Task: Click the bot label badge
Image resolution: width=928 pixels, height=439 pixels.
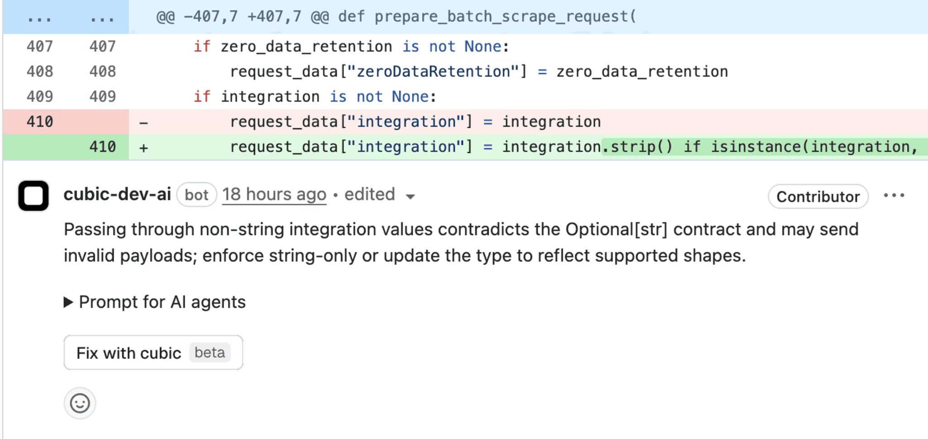Action: click(196, 195)
